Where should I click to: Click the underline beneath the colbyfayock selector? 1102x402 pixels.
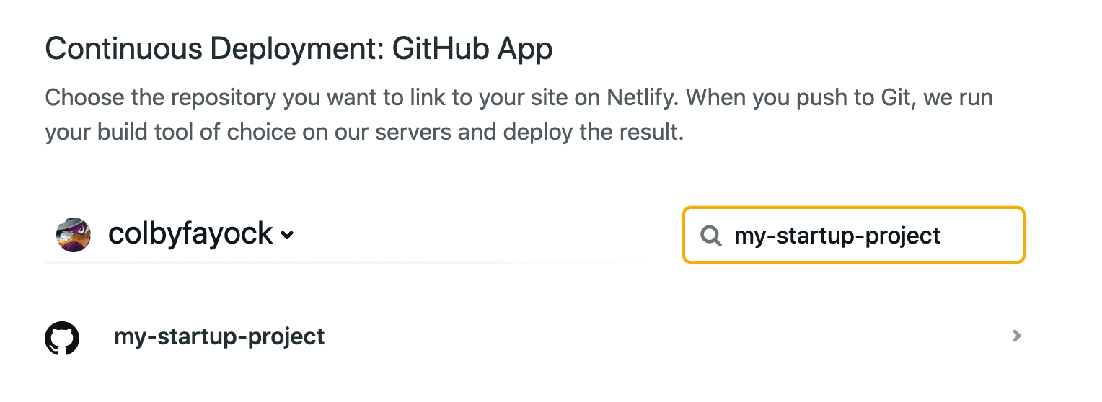point(328,262)
